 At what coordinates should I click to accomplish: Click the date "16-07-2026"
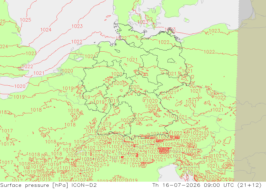tap(181, 185)
